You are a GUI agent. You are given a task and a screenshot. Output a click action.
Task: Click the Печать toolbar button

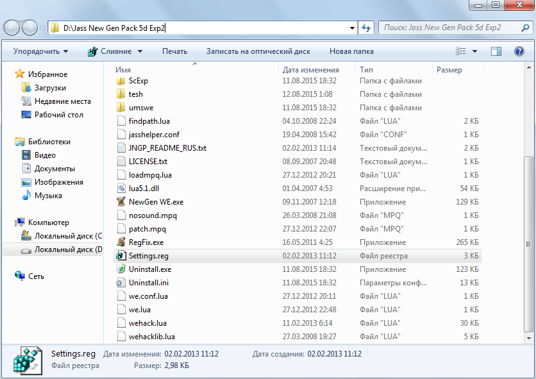(174, 51)
